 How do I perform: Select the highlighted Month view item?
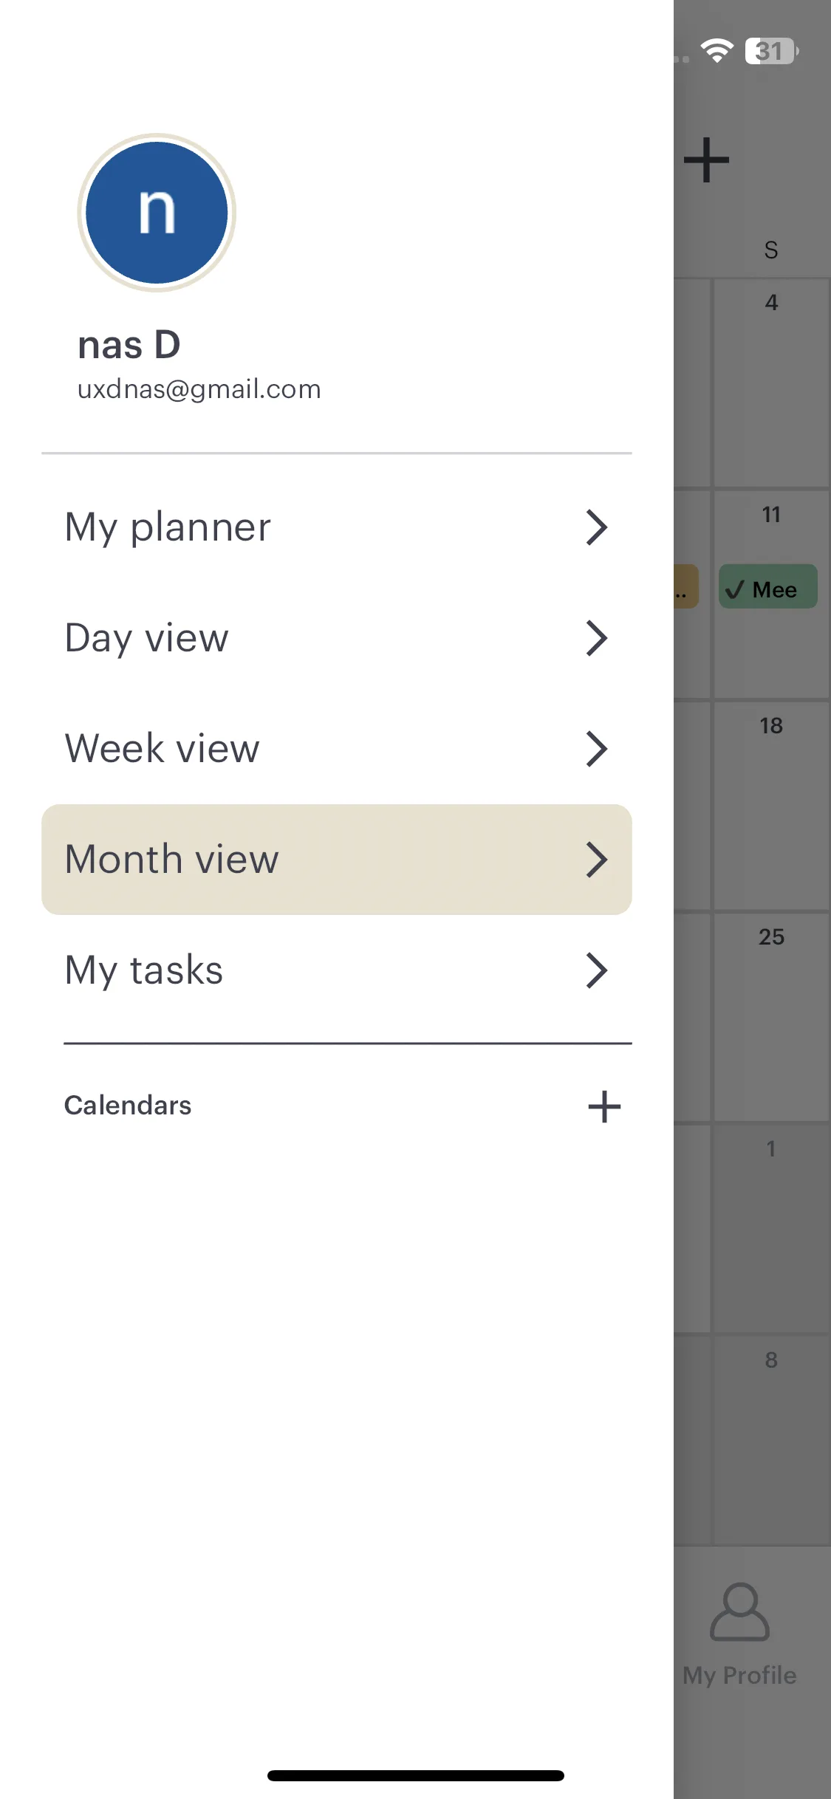pos(337,860)
